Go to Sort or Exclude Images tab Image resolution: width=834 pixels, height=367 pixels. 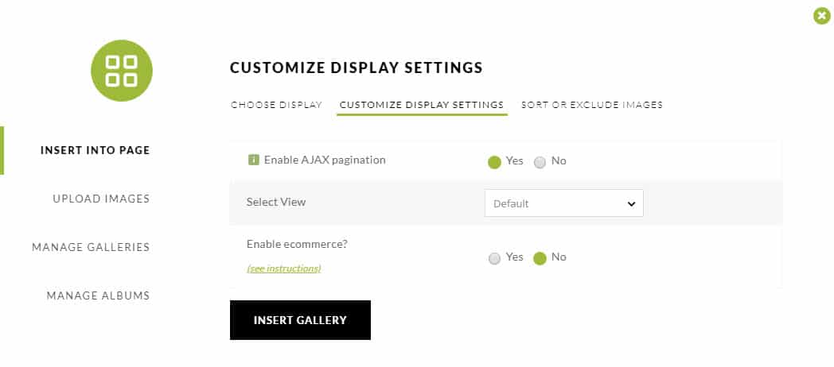592,105
